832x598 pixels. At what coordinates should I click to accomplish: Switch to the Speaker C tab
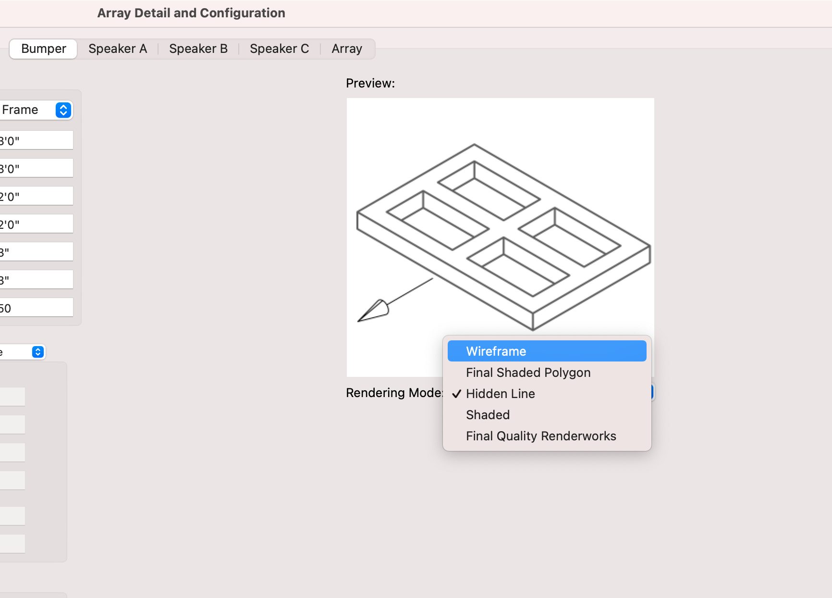[279, 49]
